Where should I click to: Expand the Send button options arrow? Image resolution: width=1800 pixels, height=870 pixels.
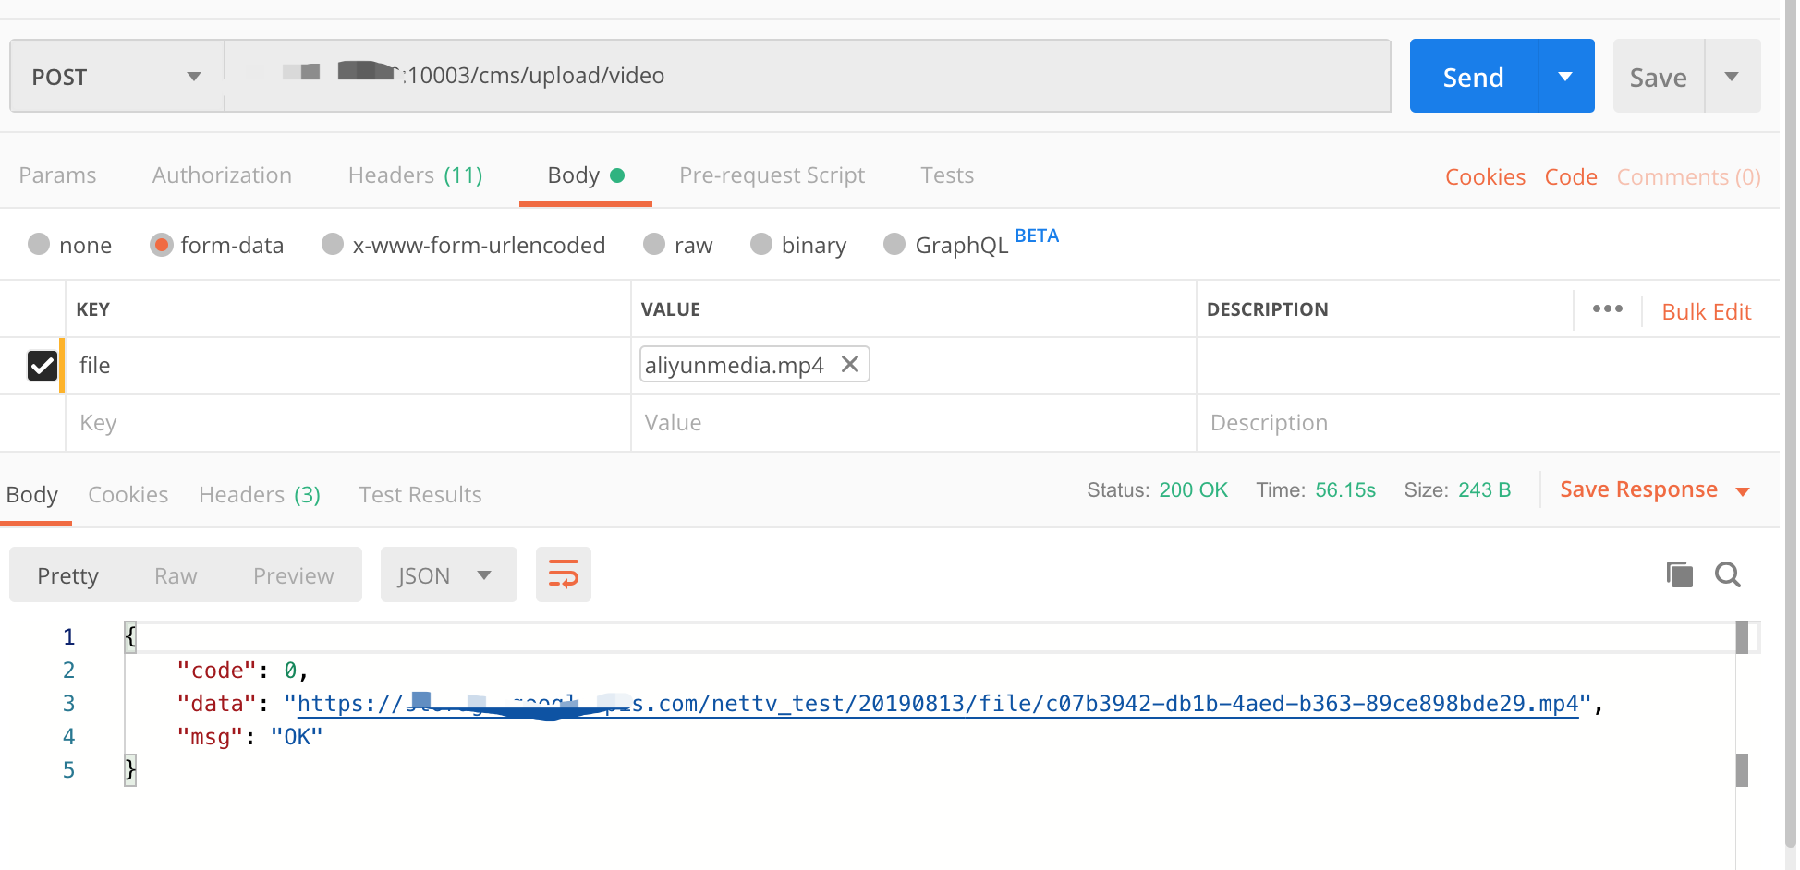[x=1565, y=76]
